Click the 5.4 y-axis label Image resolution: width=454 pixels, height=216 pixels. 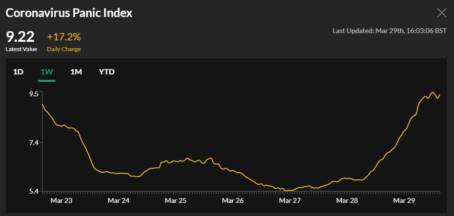click(34, 191)
